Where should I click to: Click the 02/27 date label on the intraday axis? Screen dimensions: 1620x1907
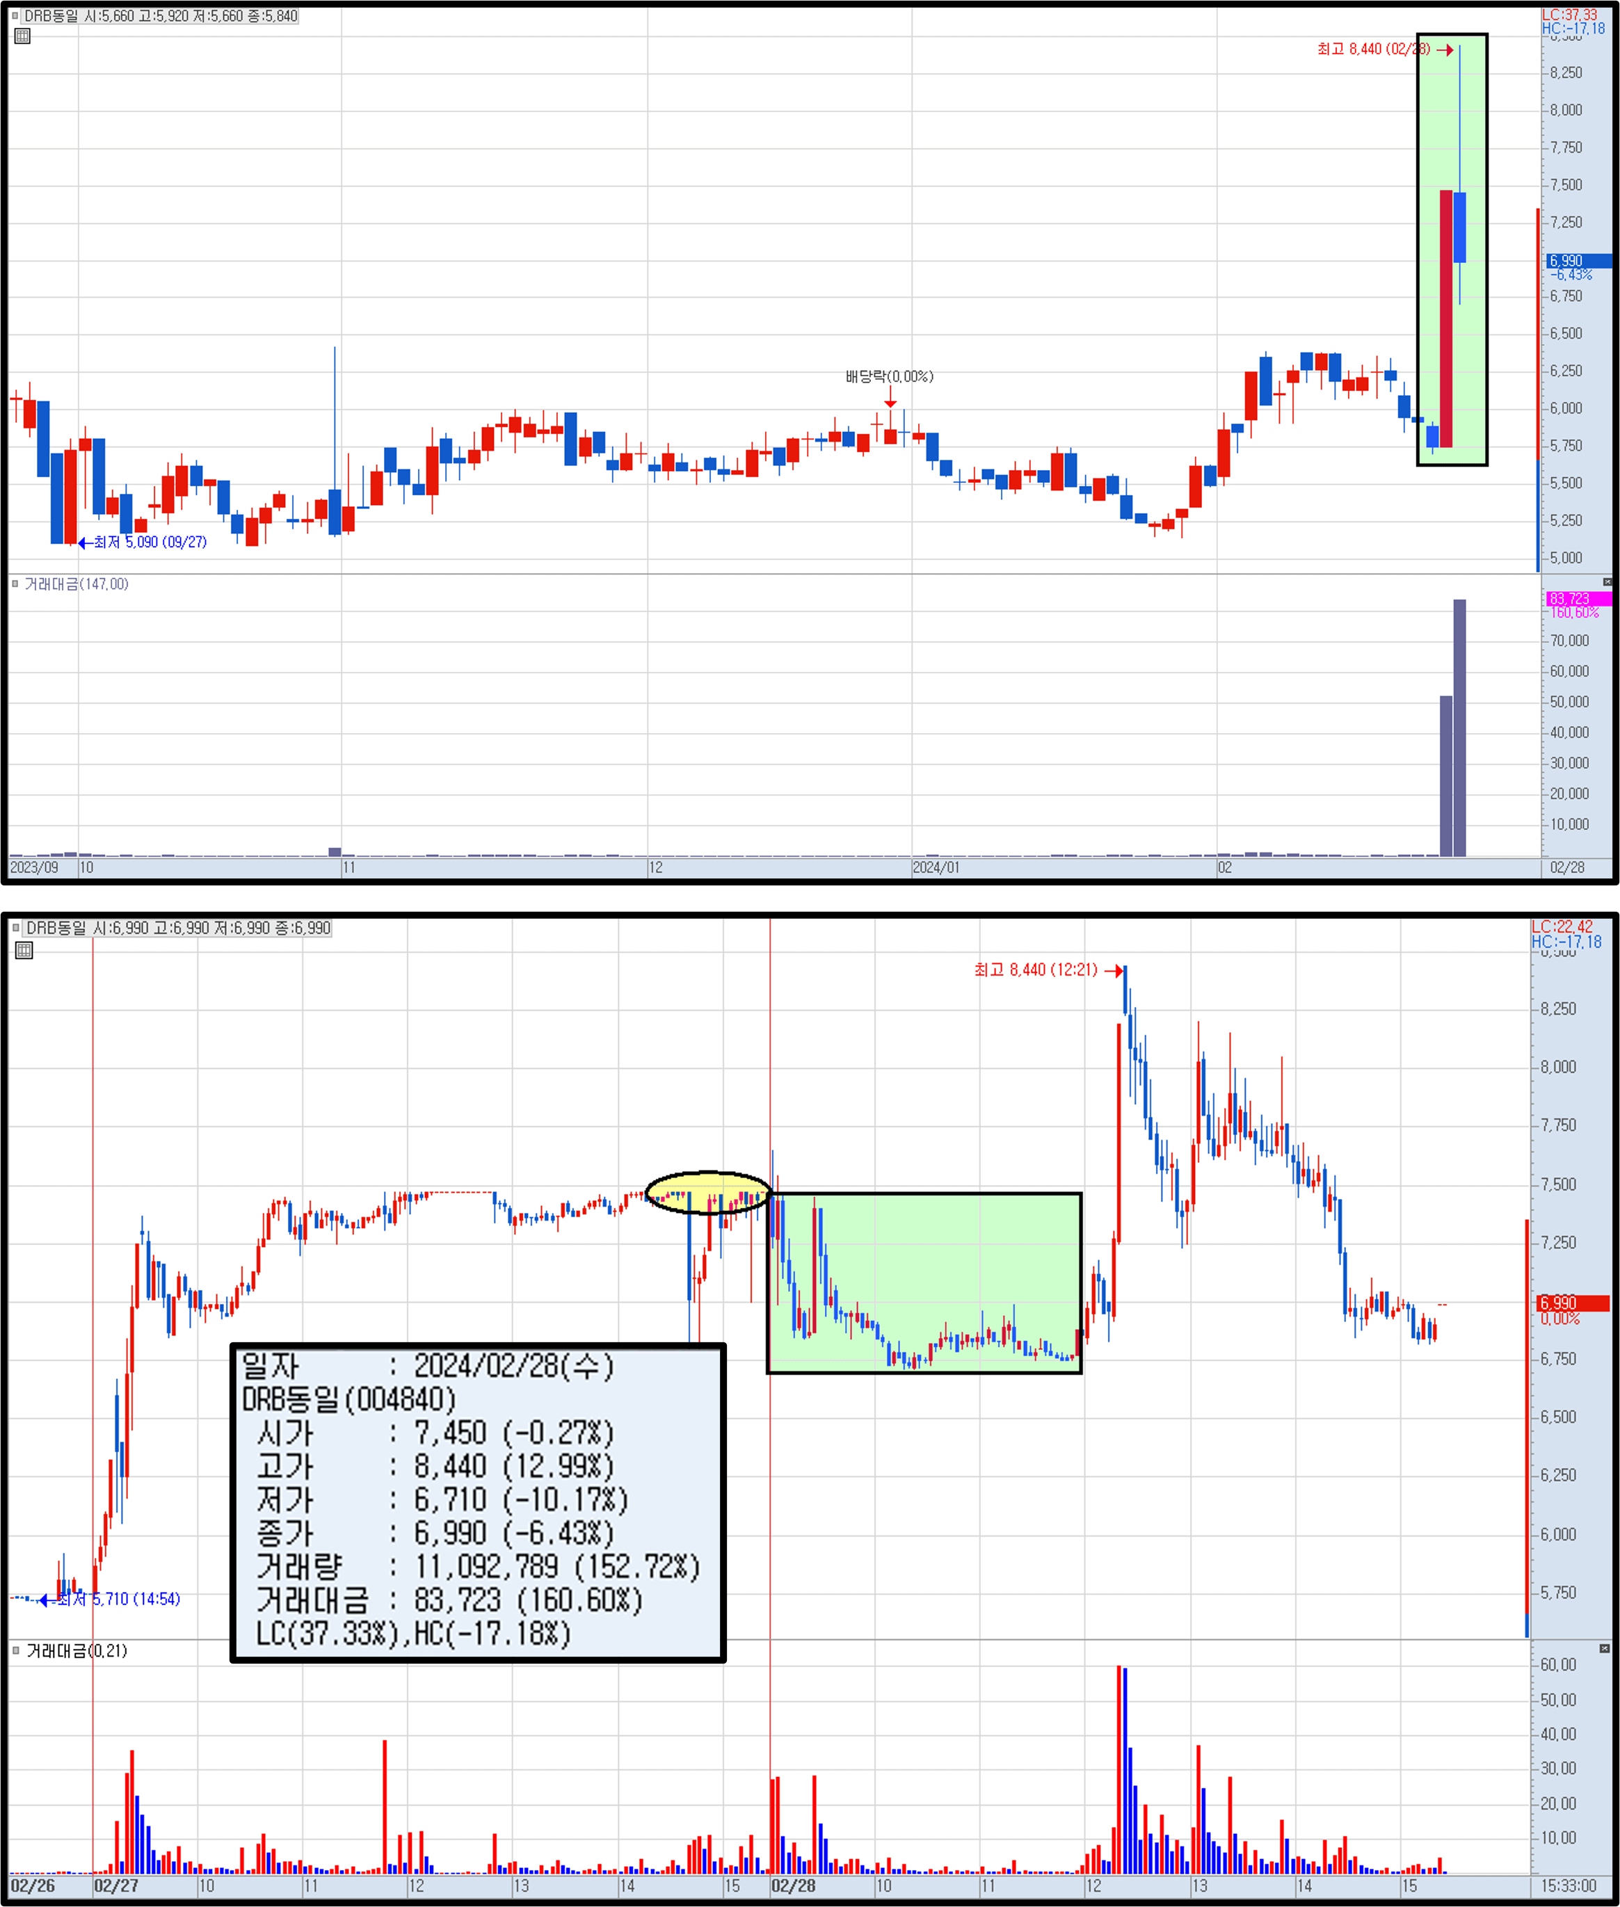tap(117, 1886)
